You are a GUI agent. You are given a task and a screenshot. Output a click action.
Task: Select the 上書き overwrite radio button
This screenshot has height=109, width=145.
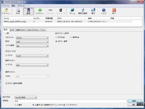tap(15, 105)
